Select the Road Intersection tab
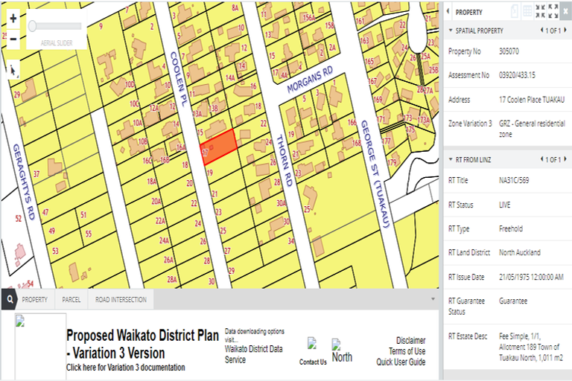 121,300
